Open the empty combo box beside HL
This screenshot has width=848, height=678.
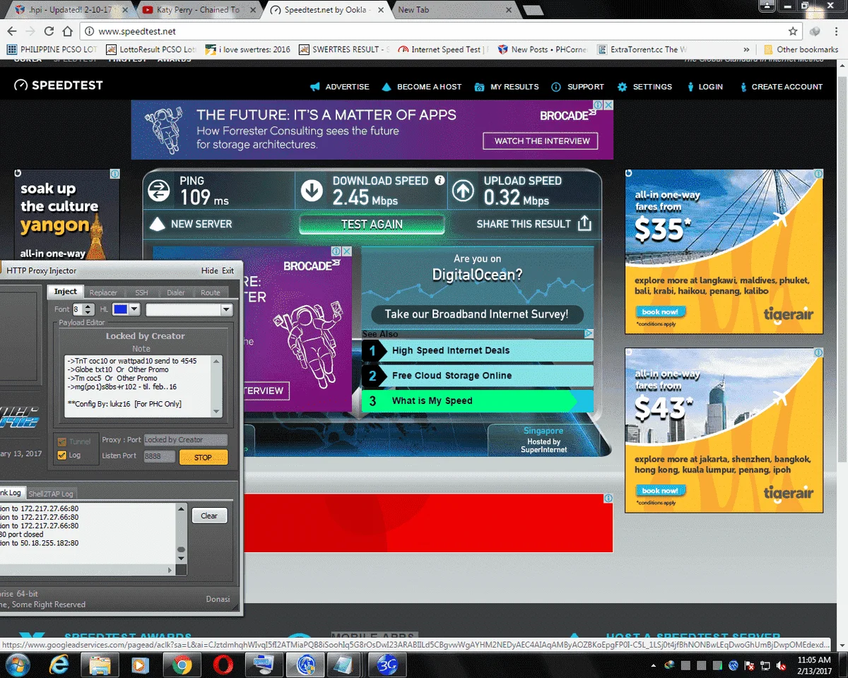(x=189, y=309)
